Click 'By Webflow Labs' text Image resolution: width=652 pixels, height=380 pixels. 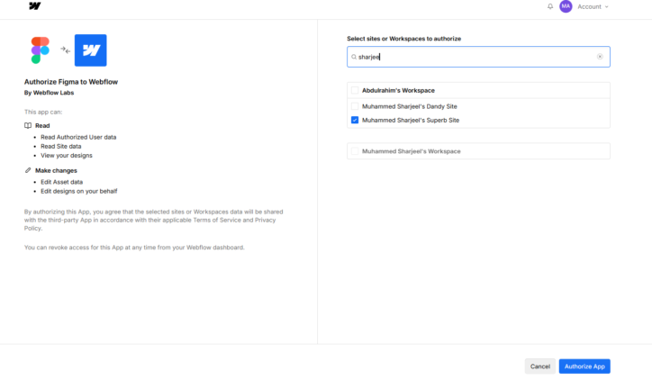49,93
